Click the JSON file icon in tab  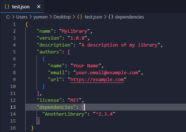pos(7,7)
